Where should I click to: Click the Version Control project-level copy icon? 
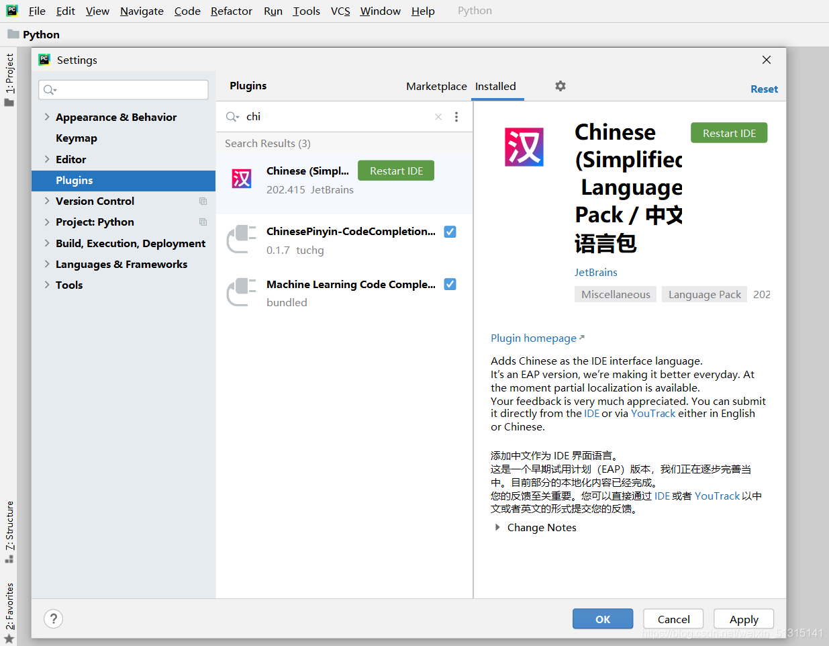[x=203, y=201]
